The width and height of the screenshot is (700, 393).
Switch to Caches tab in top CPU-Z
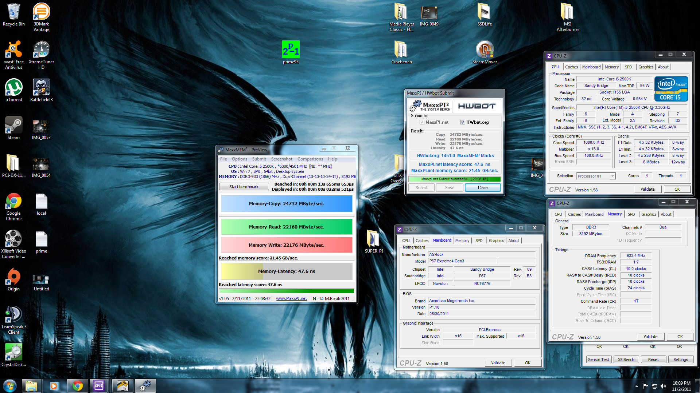click(x=571, y=67)
